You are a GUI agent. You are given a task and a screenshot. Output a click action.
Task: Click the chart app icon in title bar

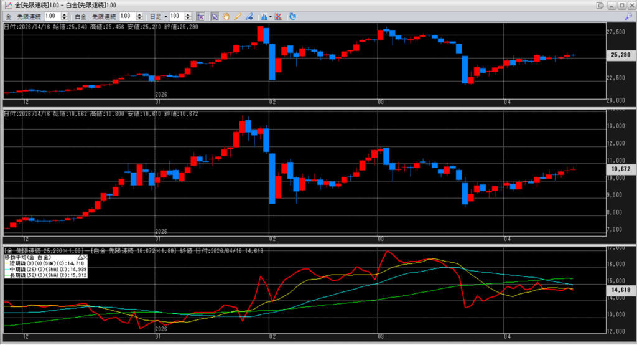[8, 5]
